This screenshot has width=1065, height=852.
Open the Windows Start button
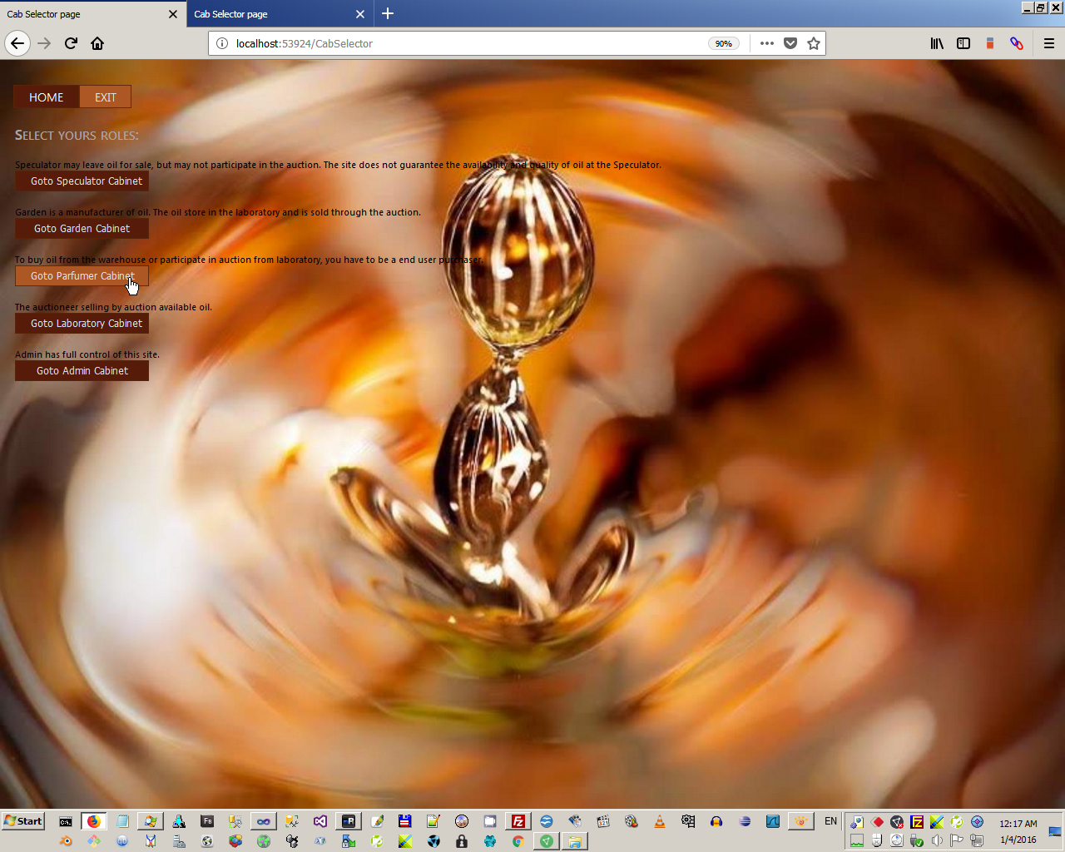(23, 821)
